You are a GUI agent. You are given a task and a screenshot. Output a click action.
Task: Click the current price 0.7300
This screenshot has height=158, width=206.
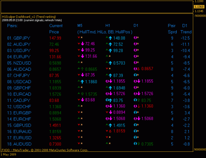coord(55,144)
